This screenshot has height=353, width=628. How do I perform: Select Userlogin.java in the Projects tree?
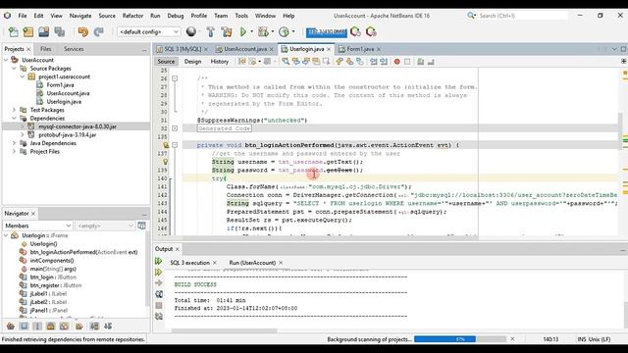(x=64, y=102)
